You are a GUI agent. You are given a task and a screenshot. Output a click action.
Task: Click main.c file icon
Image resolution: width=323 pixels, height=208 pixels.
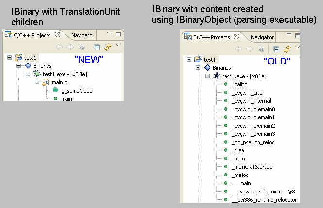(46, 82)
